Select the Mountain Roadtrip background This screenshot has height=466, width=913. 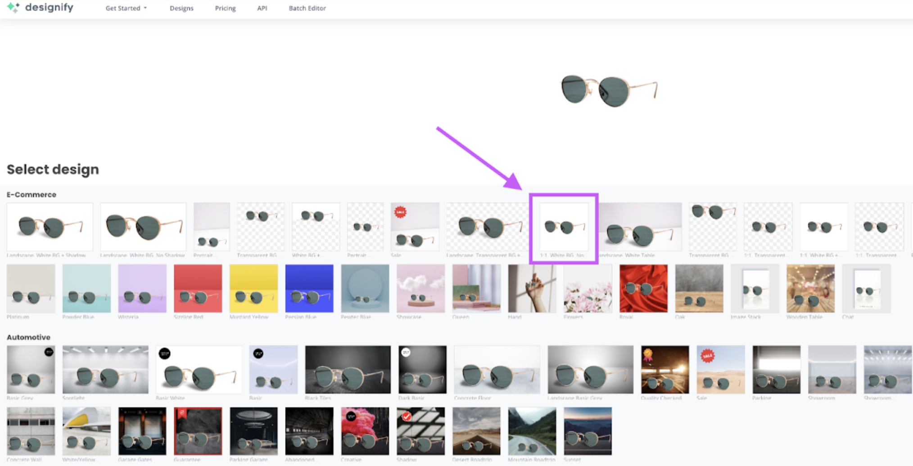coord(532,431)
